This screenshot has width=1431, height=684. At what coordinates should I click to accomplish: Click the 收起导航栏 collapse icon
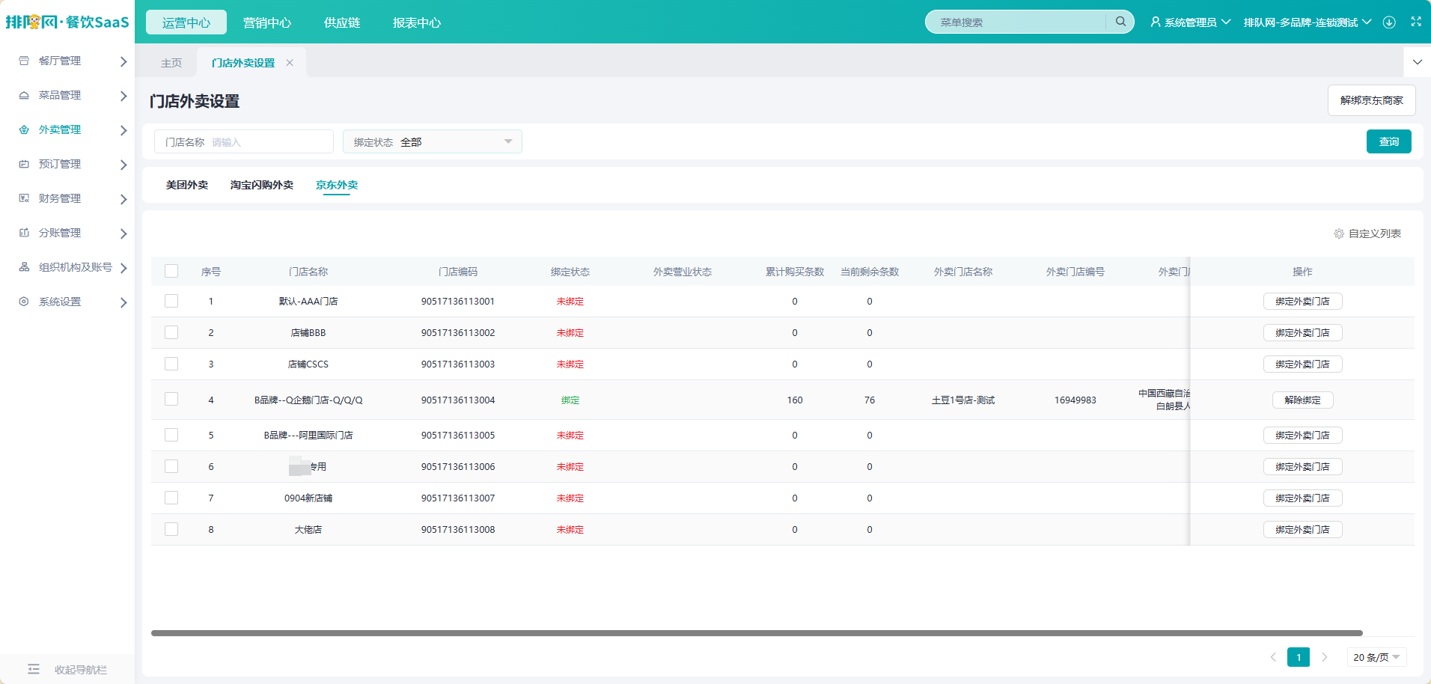coord(34,669)
